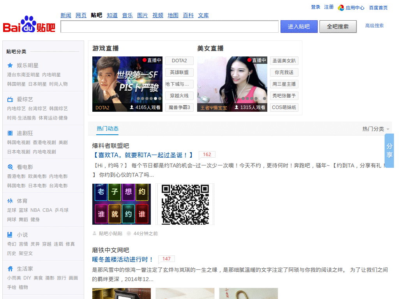Open the 英雄联盟 game tag button
The height and width of the screenshot is (299, 399).
pos(179,72)
